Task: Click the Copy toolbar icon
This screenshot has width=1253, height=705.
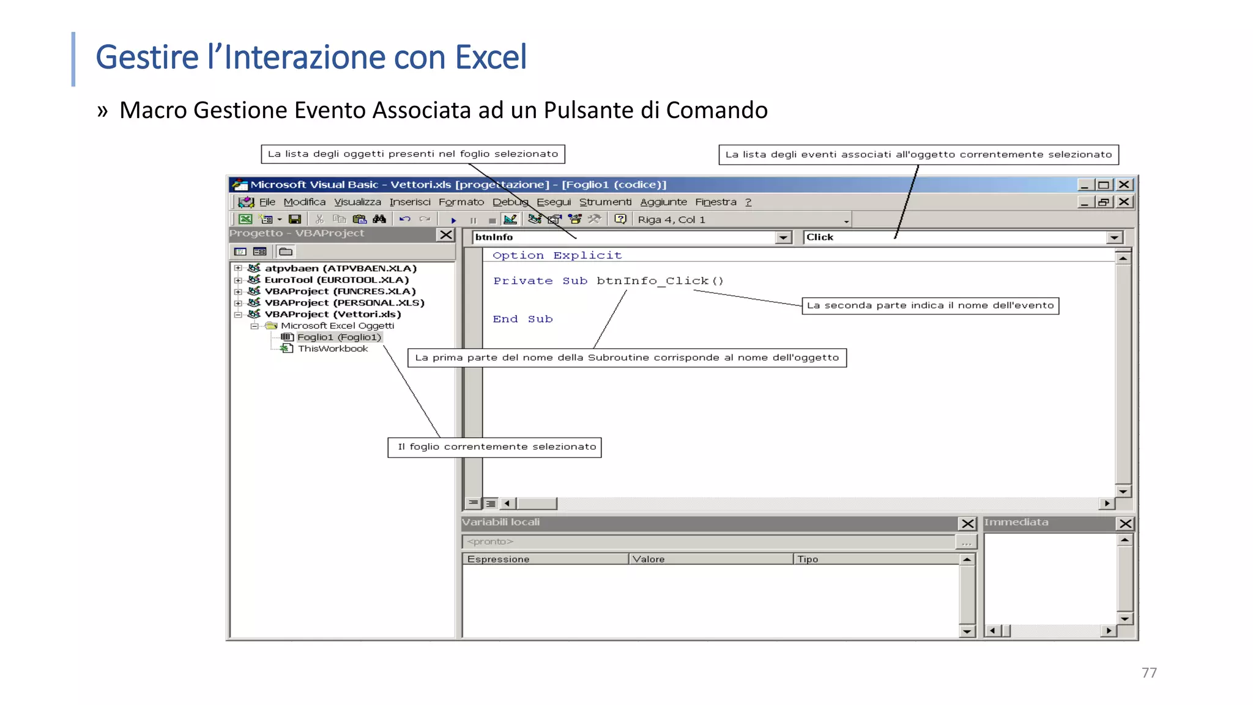Action: pos(339,219)
